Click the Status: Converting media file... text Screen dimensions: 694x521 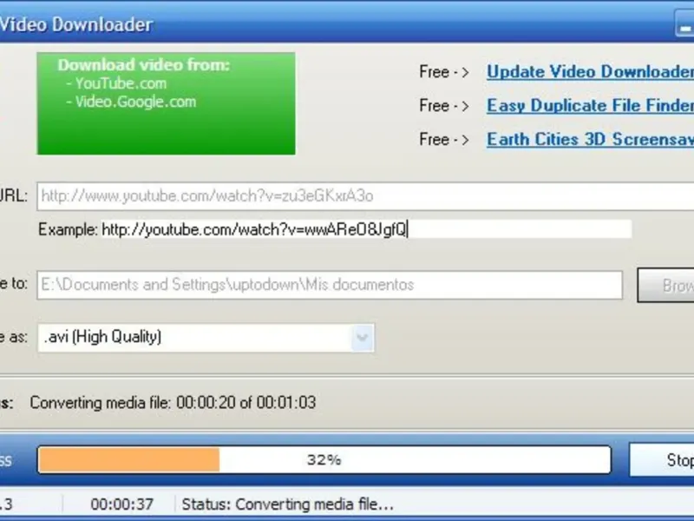point(288,505)
